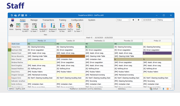
Task: Click the orange grid icon in status bar
Action: click(168, 89)
